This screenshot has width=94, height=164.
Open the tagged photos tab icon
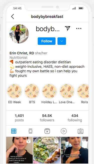(x=80, y=131)
